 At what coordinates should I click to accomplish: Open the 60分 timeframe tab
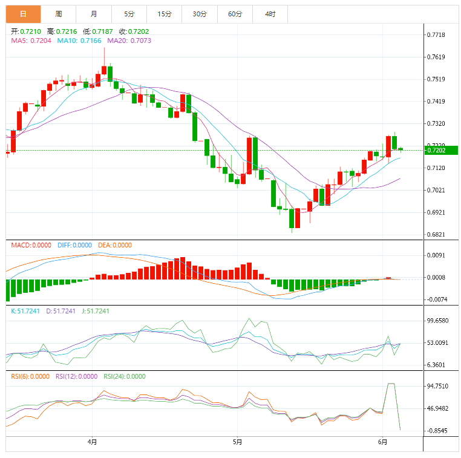(235, 14)
